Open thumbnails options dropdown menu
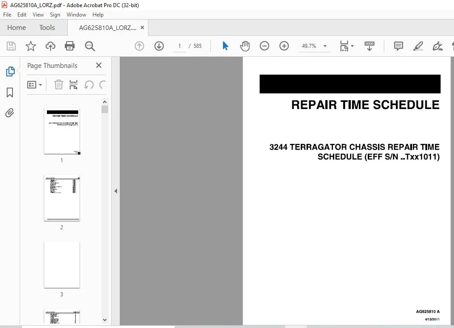Image resolution: width=454 pixels, height=328 pixels. point(34,84)
